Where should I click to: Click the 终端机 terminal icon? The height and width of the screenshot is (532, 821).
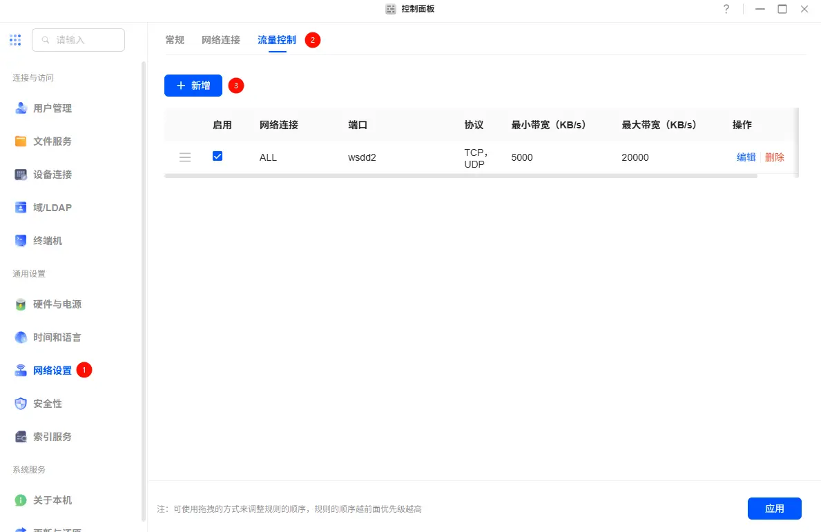pyautogui.click(x=21, y=241)
